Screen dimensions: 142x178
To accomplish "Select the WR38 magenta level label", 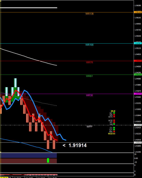I will [90, 95].
